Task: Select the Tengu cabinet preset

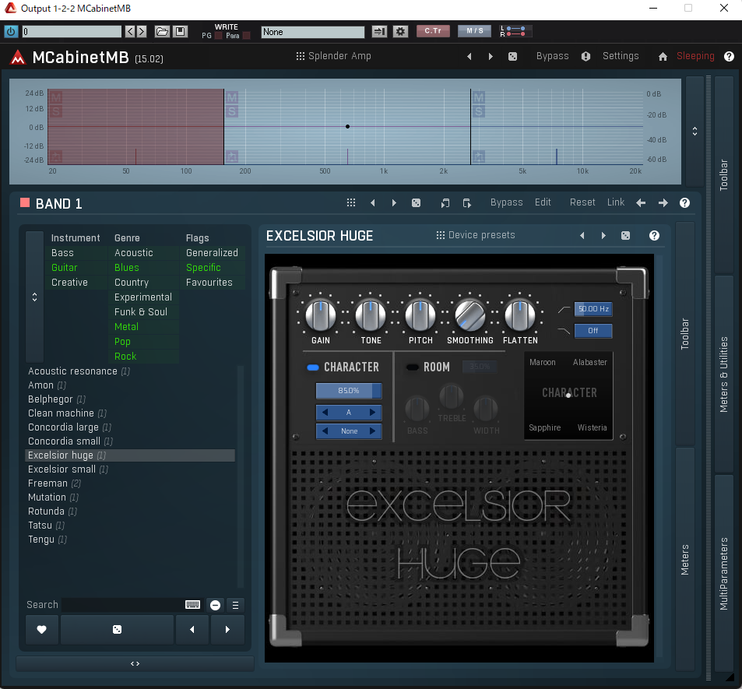Action: 130,540
